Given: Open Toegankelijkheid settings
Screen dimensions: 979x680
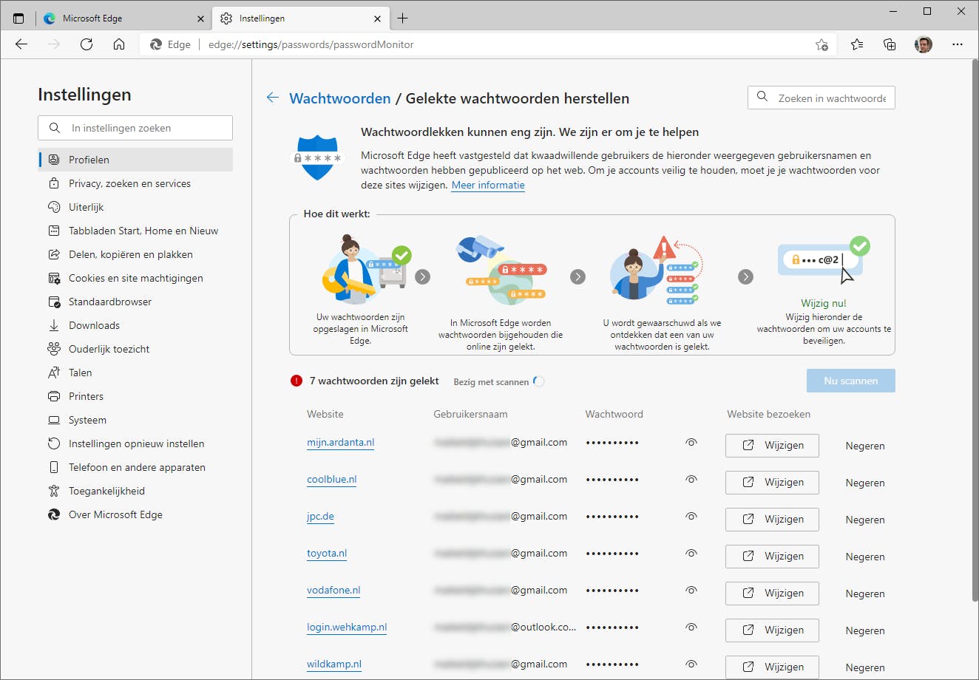Looking at the screenshot, I should click(x=135, y=491).
